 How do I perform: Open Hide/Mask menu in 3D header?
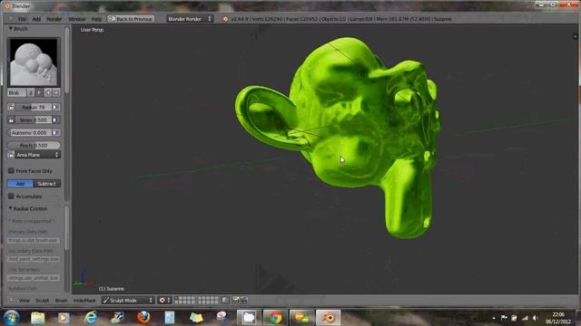(x=84, y=301)
